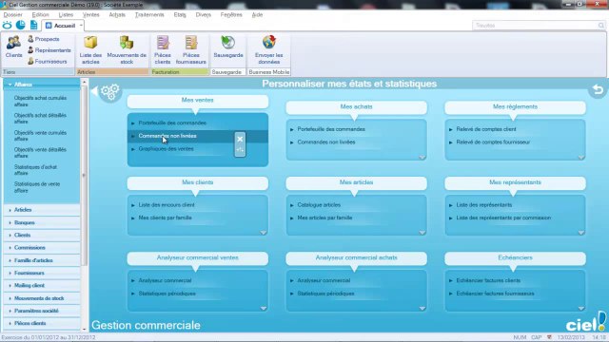Expand the Mes règlements card arrow
609x342 pixels.
581,158
